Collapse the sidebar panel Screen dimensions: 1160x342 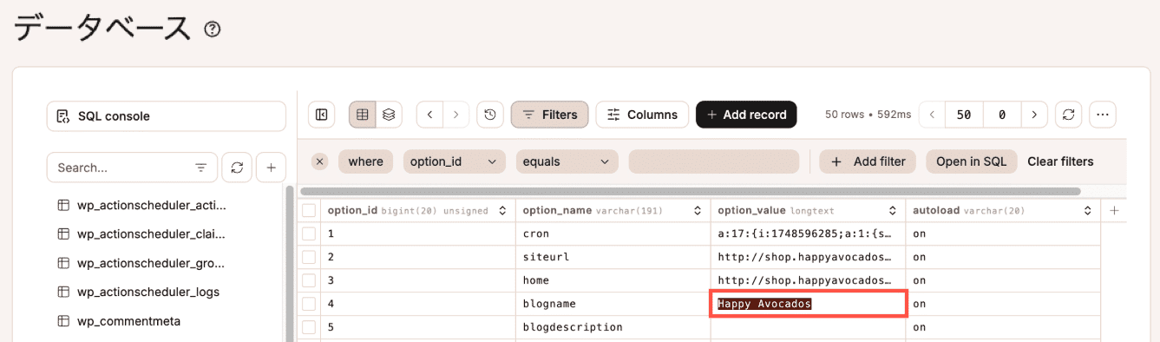[x=322, y=115]
